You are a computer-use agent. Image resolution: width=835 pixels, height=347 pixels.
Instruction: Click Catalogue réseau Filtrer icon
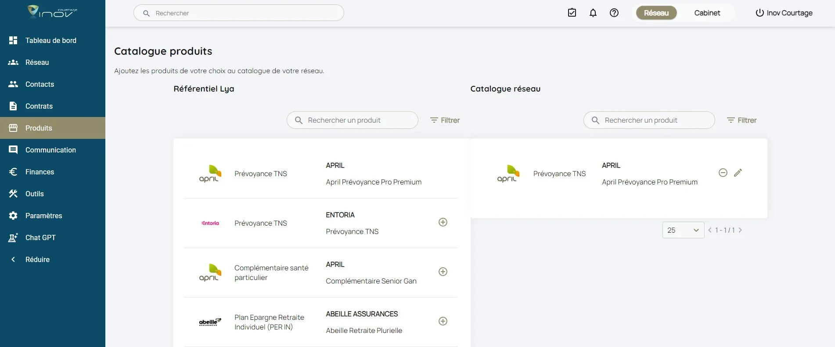point(731,120)
